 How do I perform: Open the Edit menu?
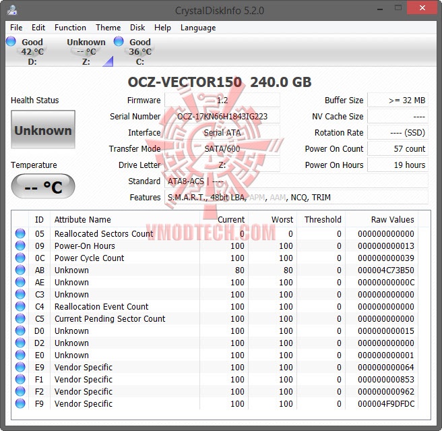[38, 28]
